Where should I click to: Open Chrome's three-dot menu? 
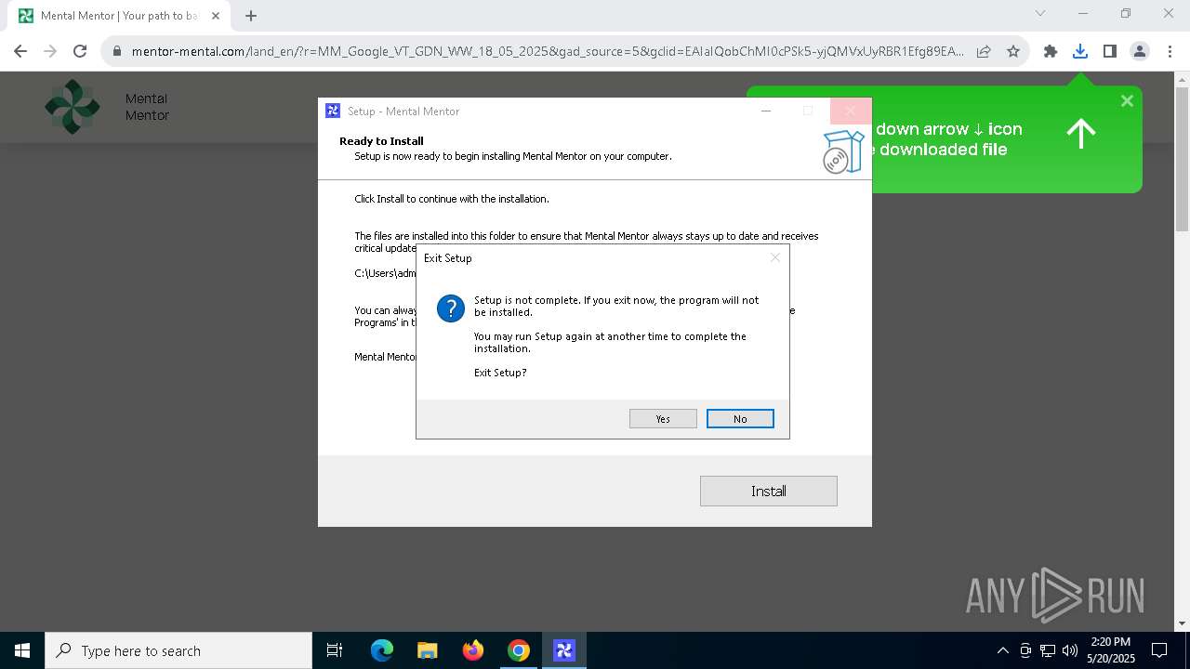pyautogui.click(x=1170, y=51)
